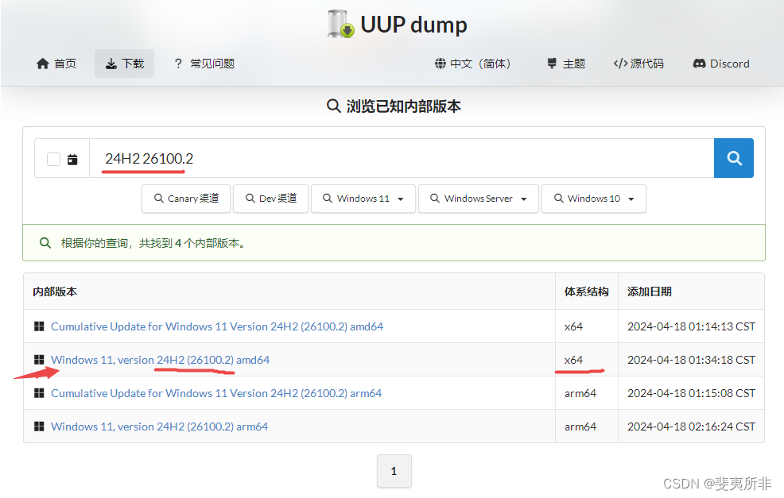Click the Dev 渠道 filter button
784x498 pixels.
click(x=270, y=199)
